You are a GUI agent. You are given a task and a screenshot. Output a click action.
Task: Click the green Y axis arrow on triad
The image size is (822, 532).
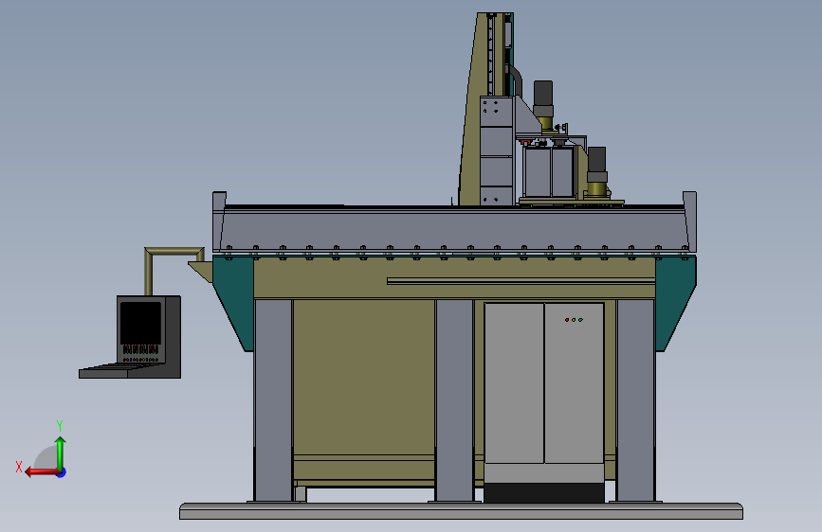[61, 452]
